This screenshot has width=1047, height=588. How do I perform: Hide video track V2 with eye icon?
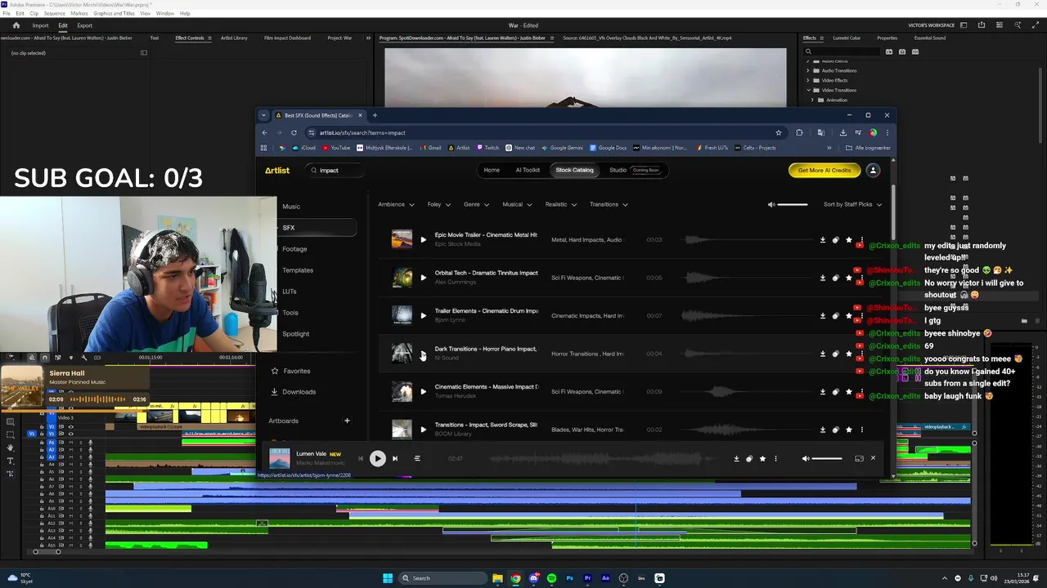pyautogui.click(x=71, y=427)
